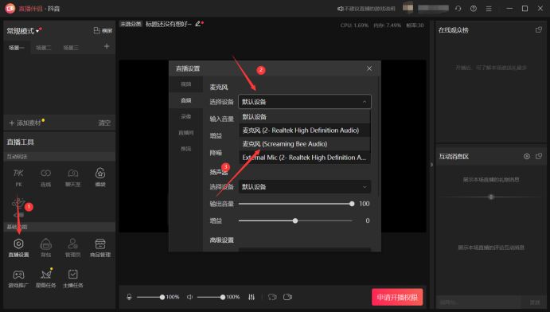Click the refresh icon in title bar

(458, 9)
